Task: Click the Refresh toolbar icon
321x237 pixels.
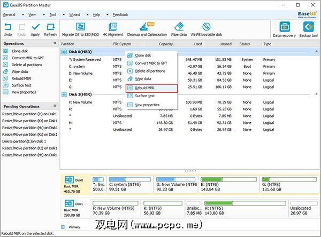Action: click(x=50, y=29)
